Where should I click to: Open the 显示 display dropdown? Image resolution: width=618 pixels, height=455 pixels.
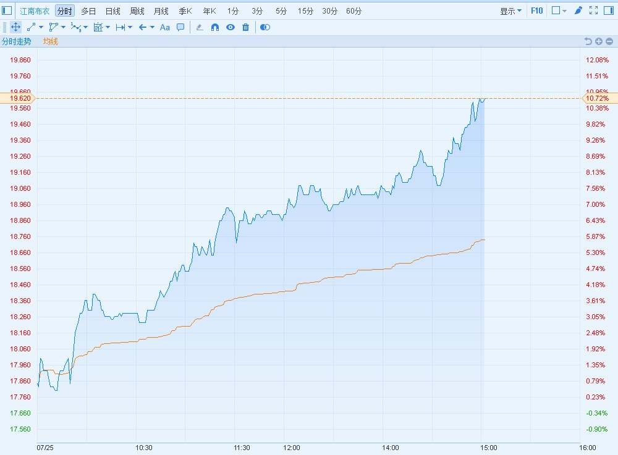[x=510, y=10]
